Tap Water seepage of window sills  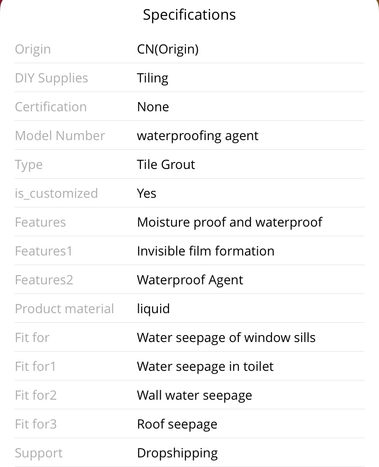[226, 338]
